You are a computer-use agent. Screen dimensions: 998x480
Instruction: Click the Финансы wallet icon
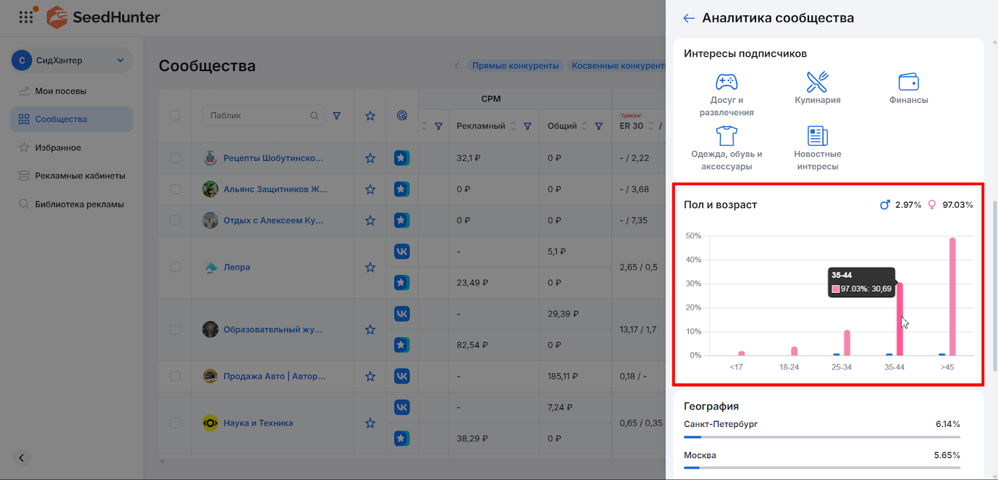pyautogui.click(x=908, y=82)
